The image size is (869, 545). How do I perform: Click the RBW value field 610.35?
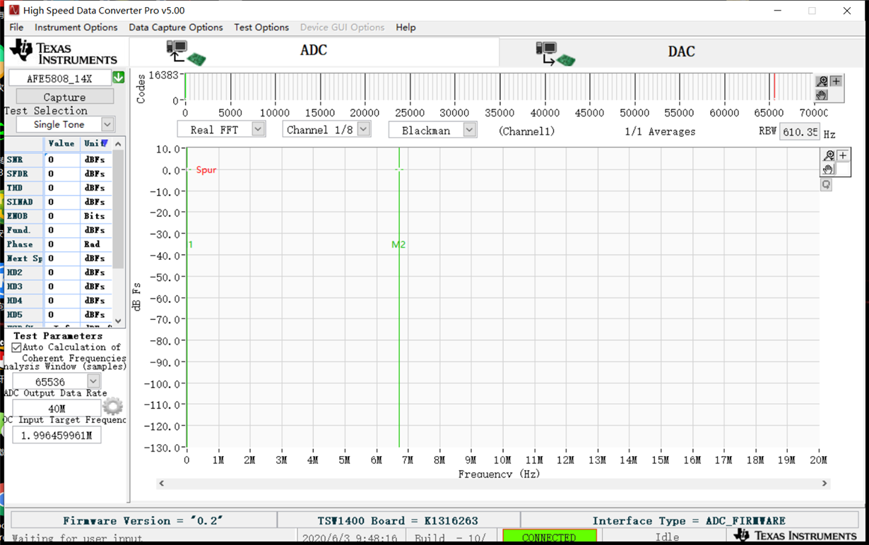click(x=799, y=132)
